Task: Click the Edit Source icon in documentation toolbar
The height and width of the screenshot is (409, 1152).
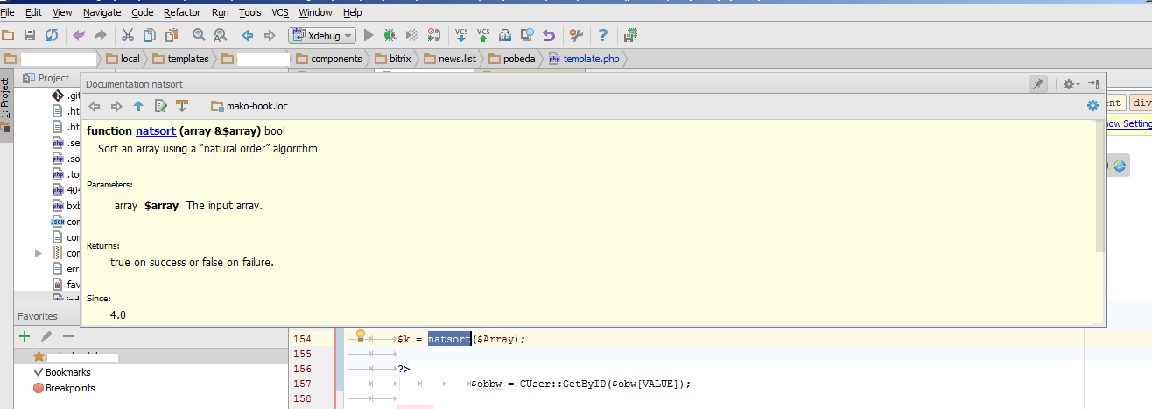Action: click(x=160, y=106)
